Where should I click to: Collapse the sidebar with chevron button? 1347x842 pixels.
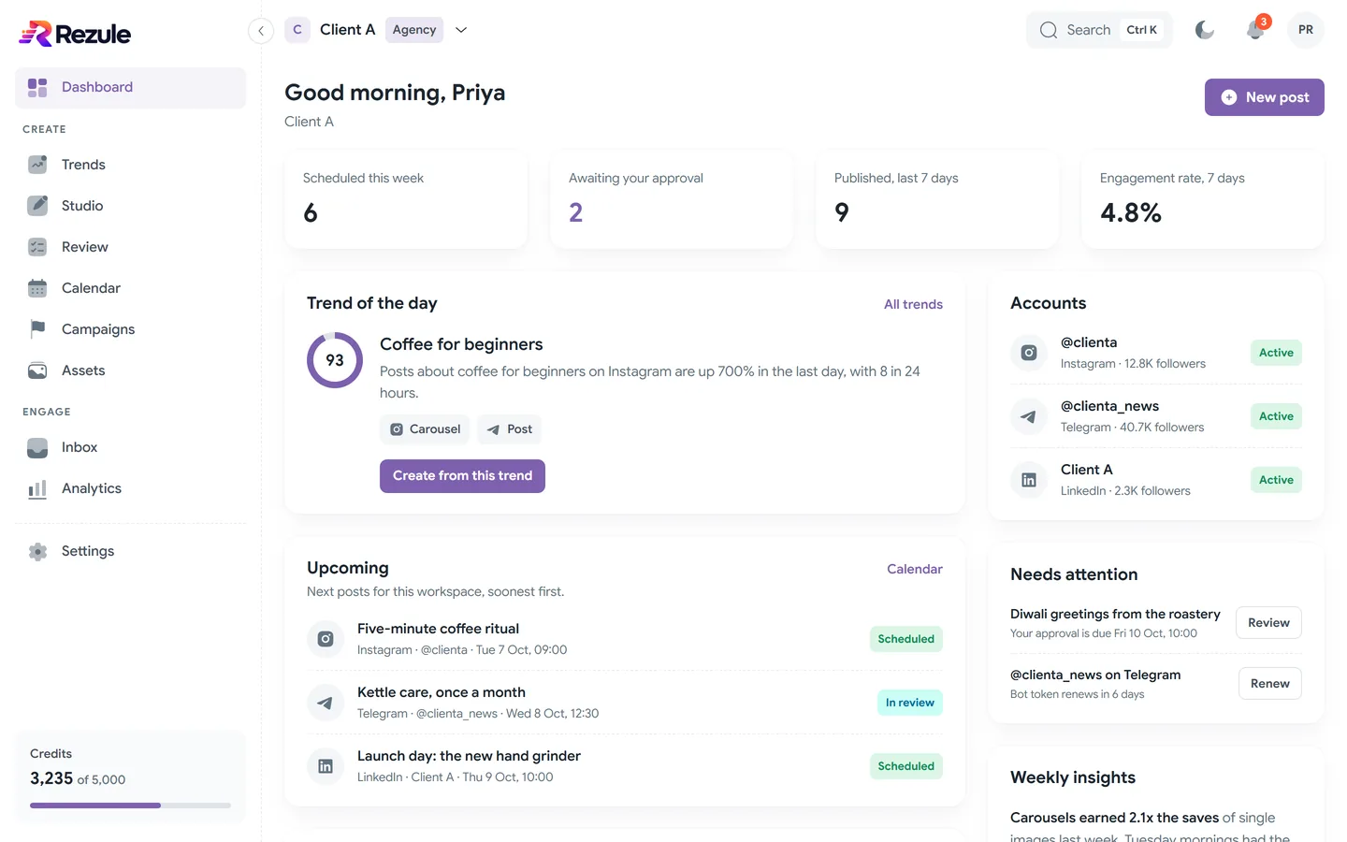(x=261, y=31)
